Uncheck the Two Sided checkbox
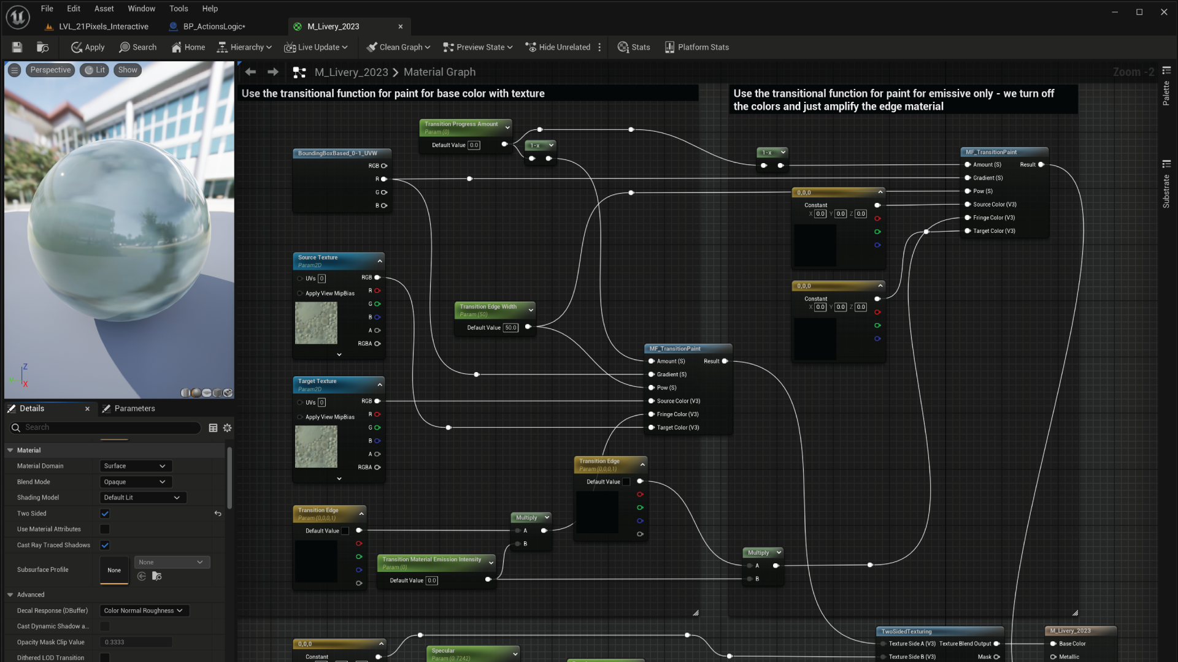The height and width of the screenshot is (662, 1178). tap(105, 514)
